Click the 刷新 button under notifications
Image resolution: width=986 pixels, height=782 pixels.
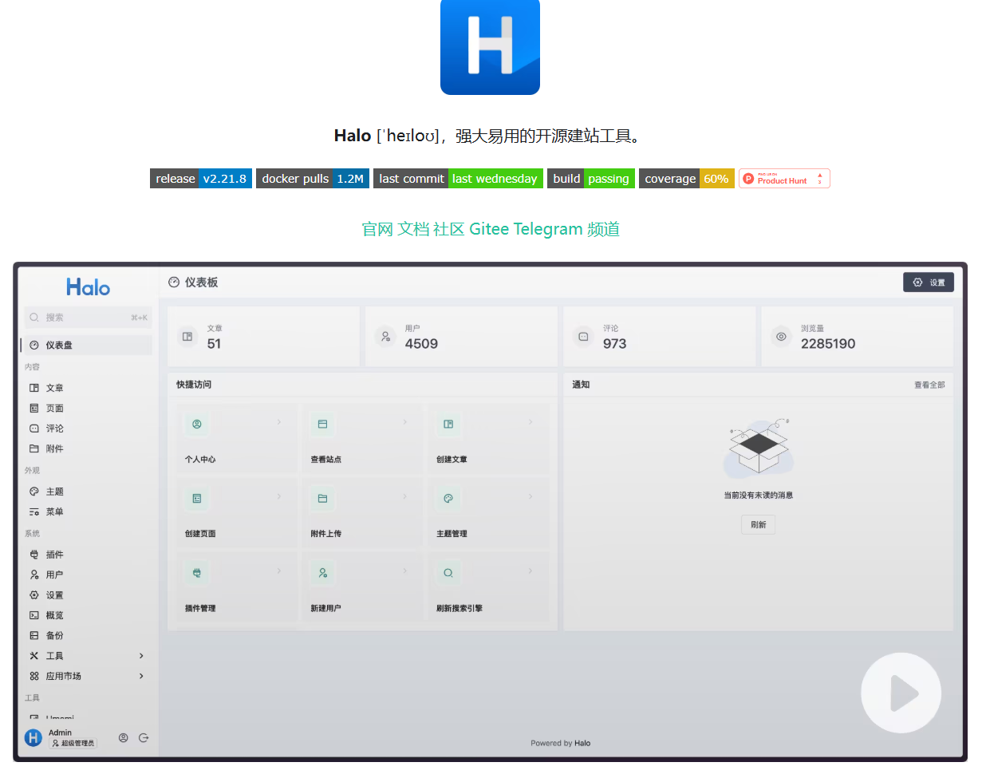(x=758, y=524)
